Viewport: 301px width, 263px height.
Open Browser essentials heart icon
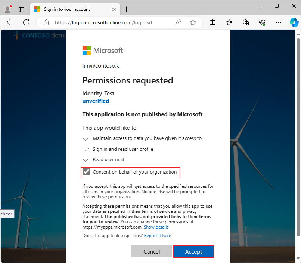(262, 22)
